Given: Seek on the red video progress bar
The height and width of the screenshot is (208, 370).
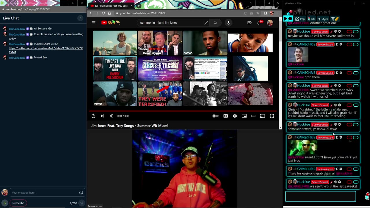Looking at the screenshot, I should coord(183,111).
